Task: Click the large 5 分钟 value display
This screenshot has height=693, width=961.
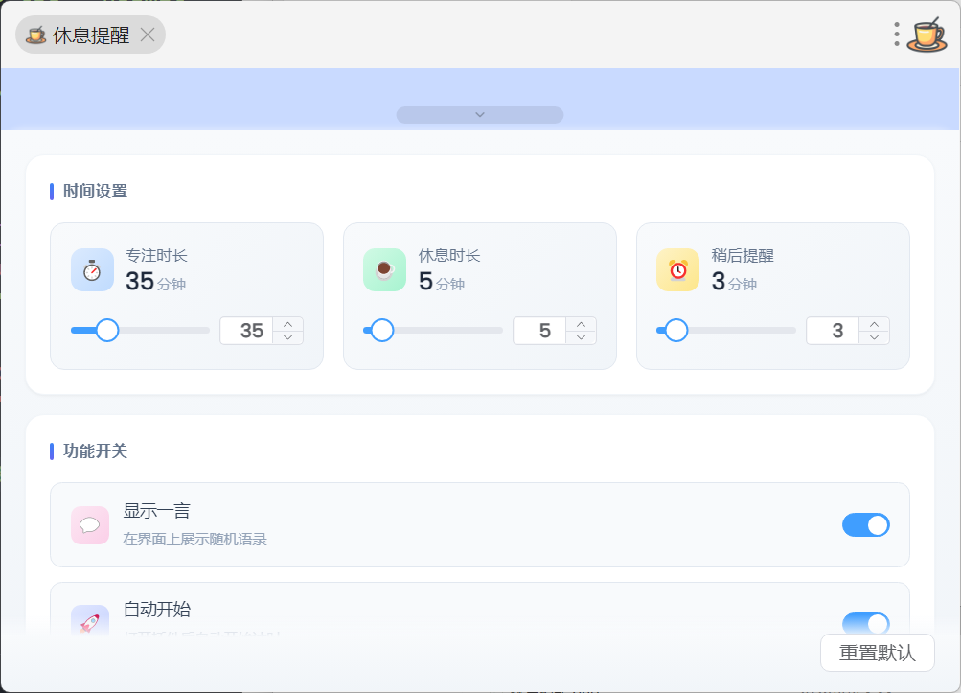Action: [442, 282]
